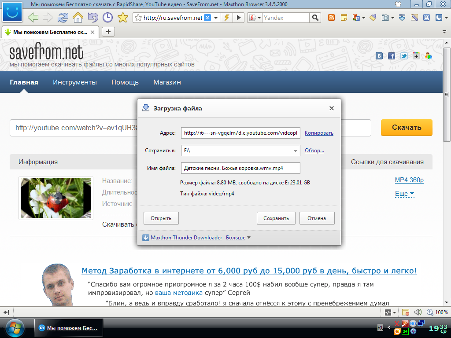Open the address bar URL dropdown arrow
Image resolution: width=451 pixels, height=338 pixels.
pyautogui.click(x=216, y=18)
